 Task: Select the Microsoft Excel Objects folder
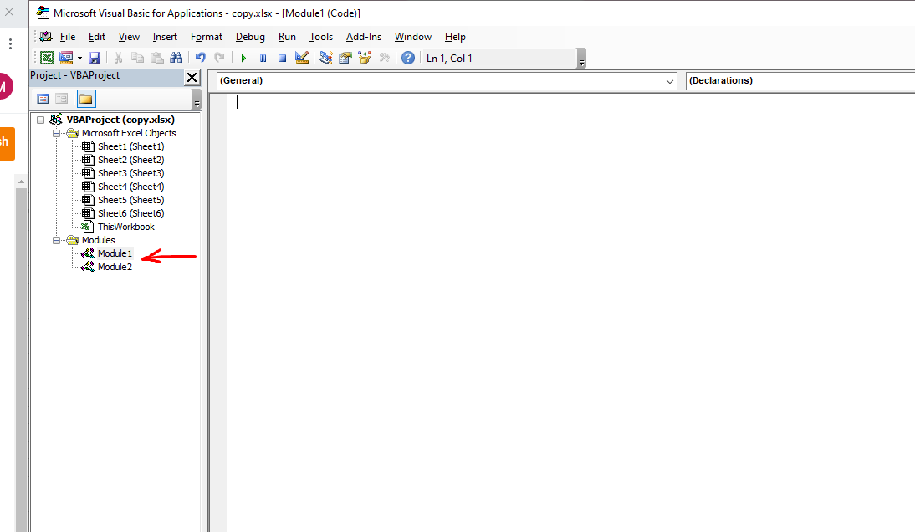click(x=128, y=133)
